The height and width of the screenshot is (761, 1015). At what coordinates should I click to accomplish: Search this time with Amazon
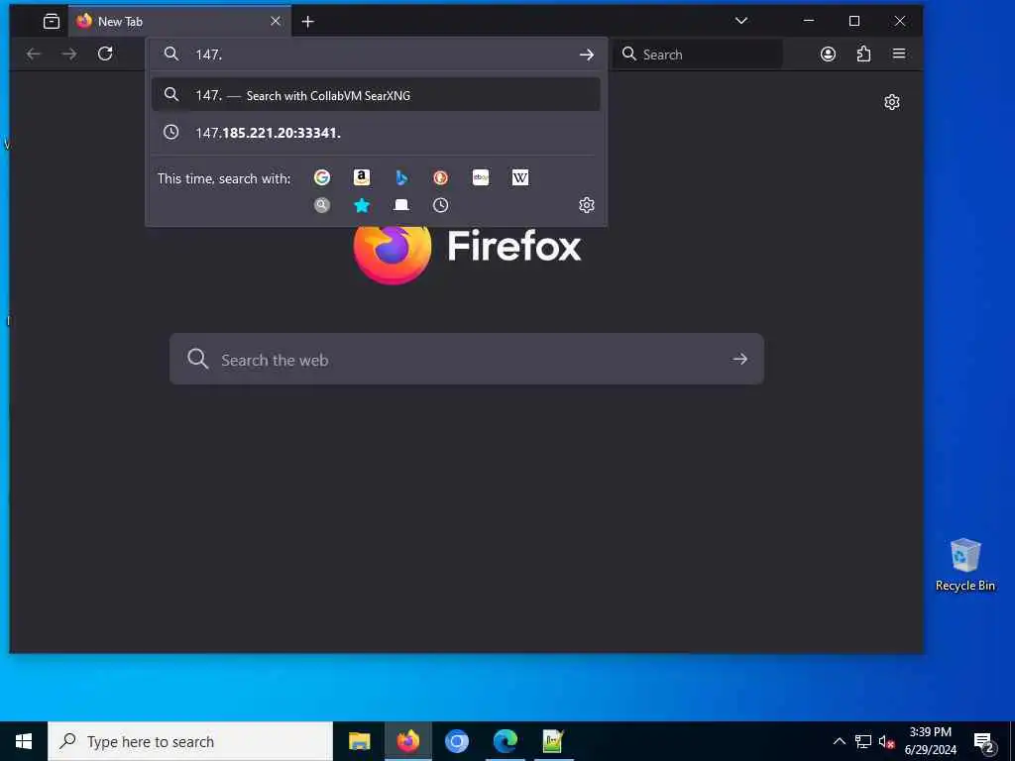tap(362, 177)
